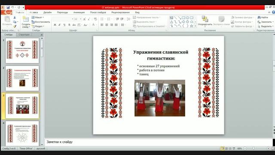Open the Рецензирование ribbon tab
The width and height of the screenshot is (275, 155).
click(120, 12)
